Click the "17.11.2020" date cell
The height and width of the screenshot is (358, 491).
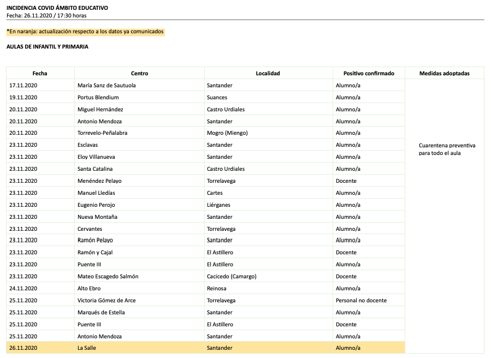pos(23,86)
